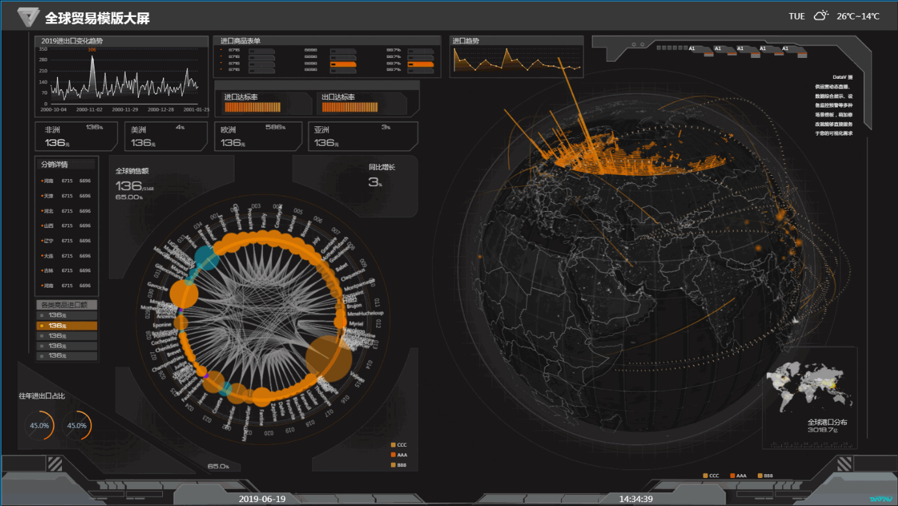Click the 2019-06-19 date in the footer

262,499
